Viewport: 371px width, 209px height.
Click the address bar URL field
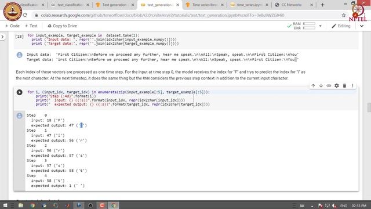(162, 15)
